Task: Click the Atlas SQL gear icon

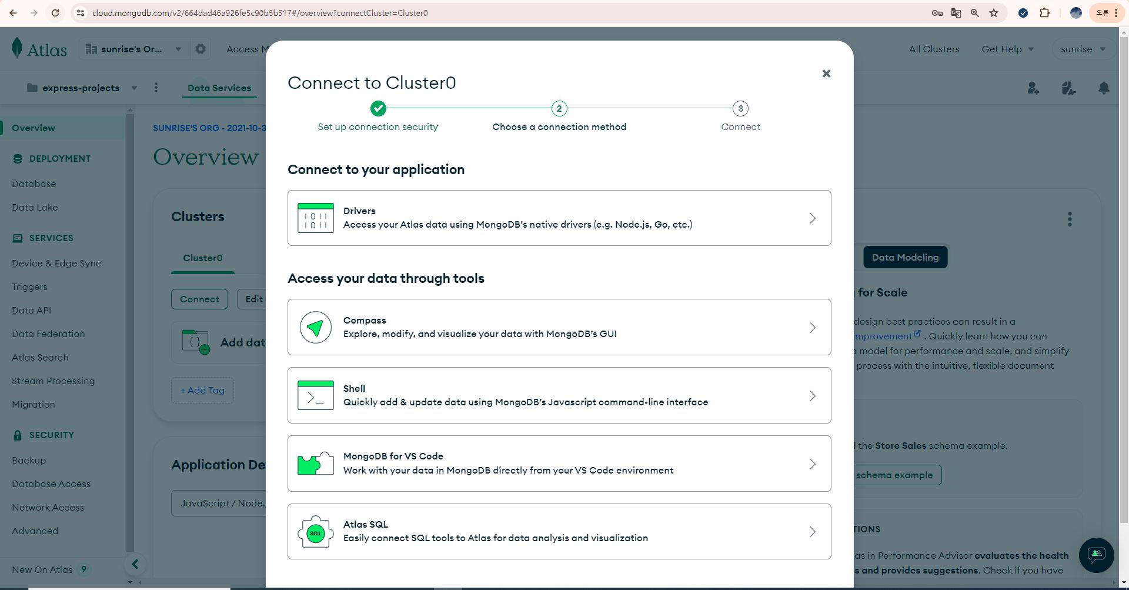Action: point(315,532)
